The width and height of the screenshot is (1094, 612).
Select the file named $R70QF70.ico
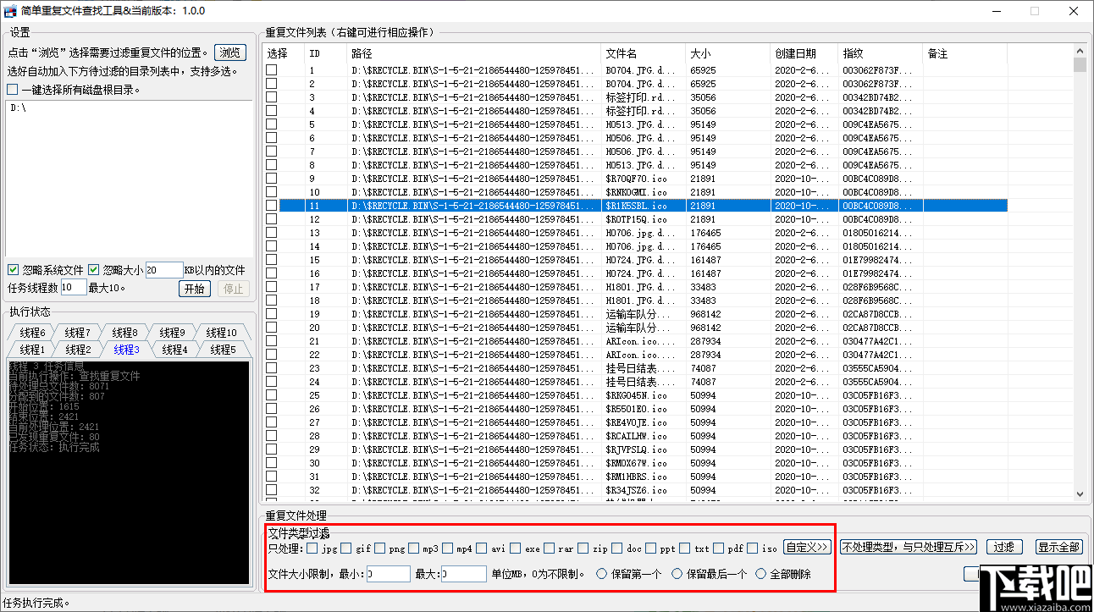pos(636,179)
